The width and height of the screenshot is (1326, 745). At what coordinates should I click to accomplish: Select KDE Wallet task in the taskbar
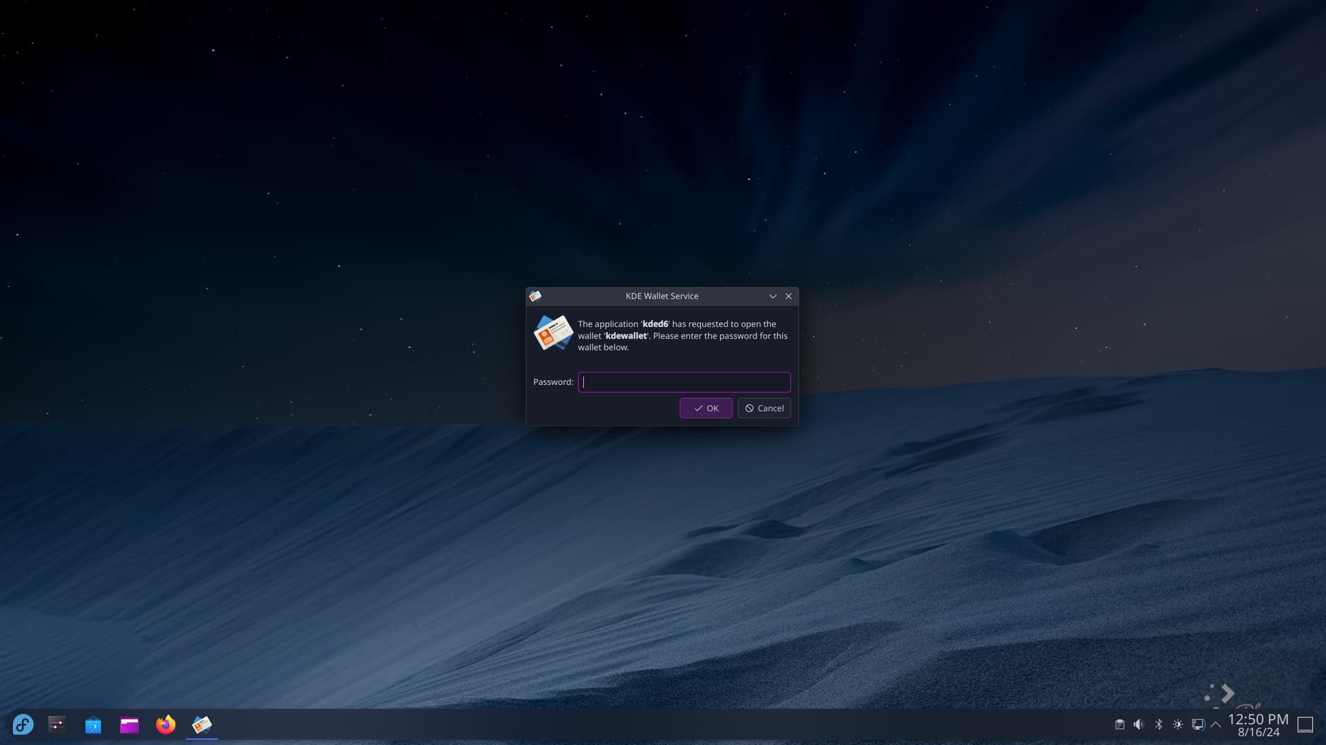tap(202, 725)
